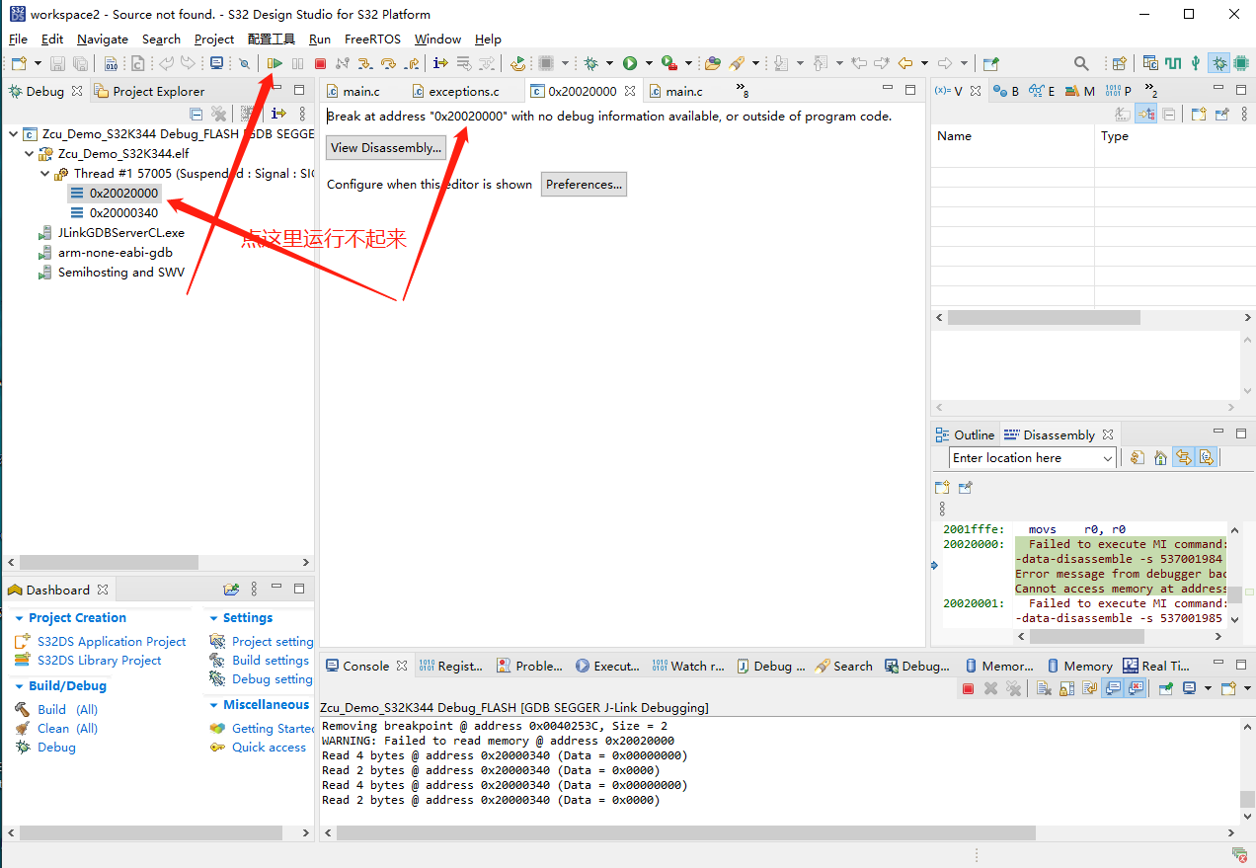The width and height of the screenshot is (1256, 868).
Task: Open Preferences from the editor message
Action: pos(584,184)
